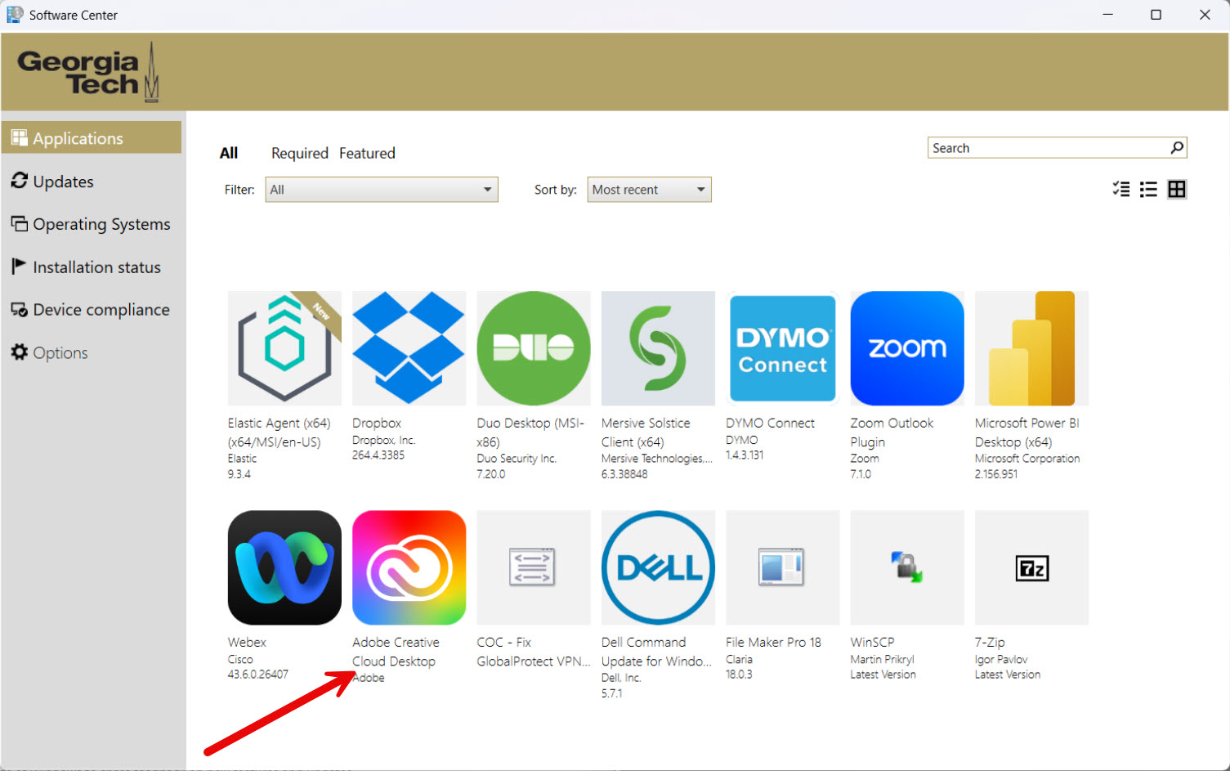The image size is (1230, 771).
Task: Open Operating Systems in the sidebar
Action: (92, 224)
